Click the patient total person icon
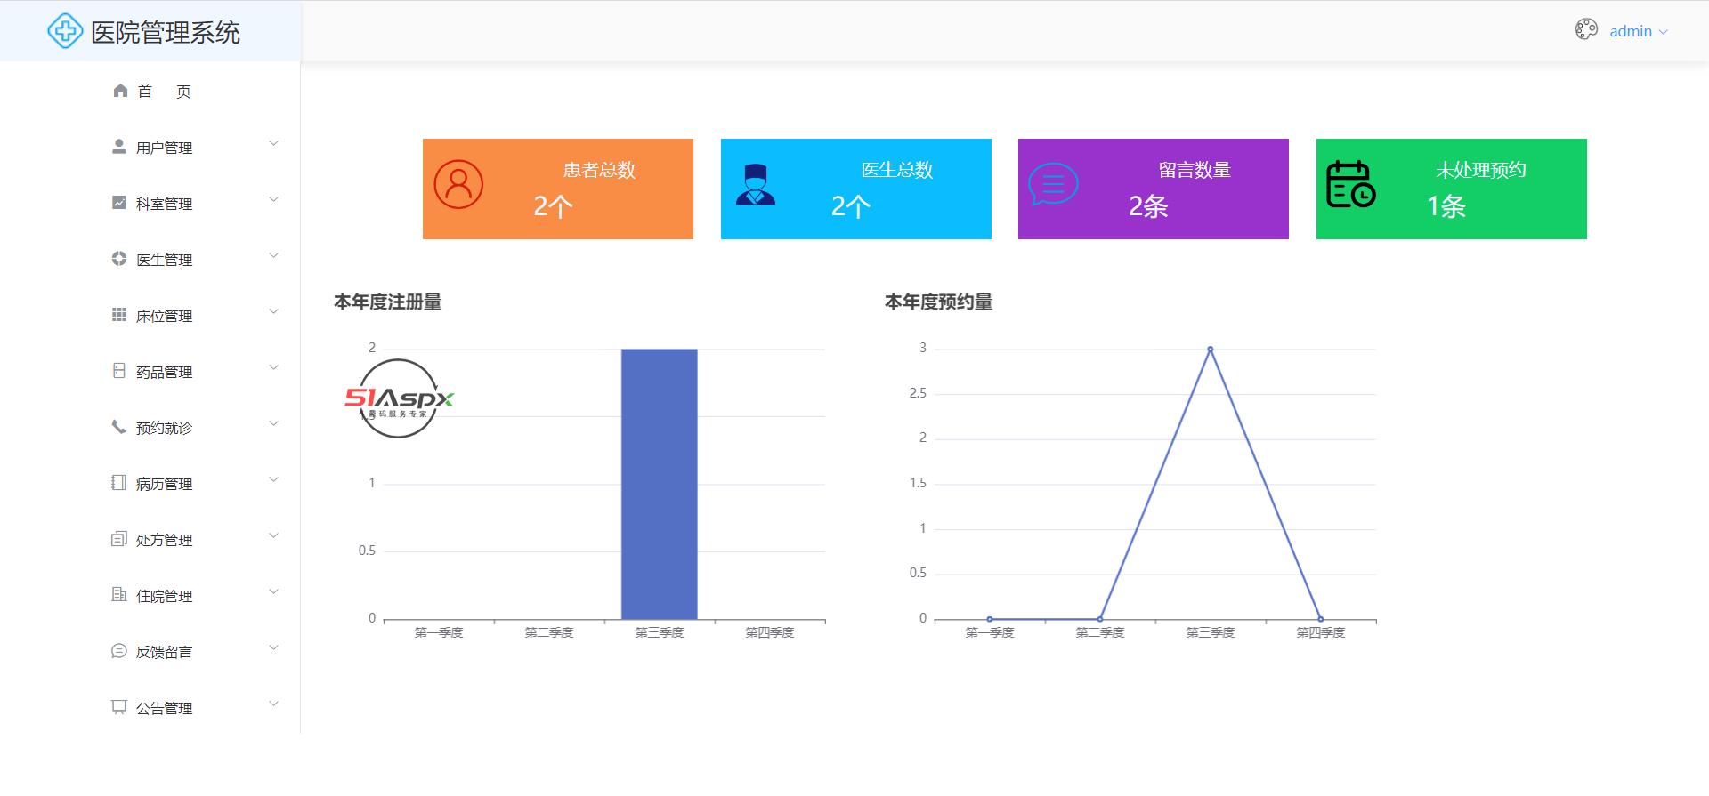The image size is (1709, 796). point(458,185)
